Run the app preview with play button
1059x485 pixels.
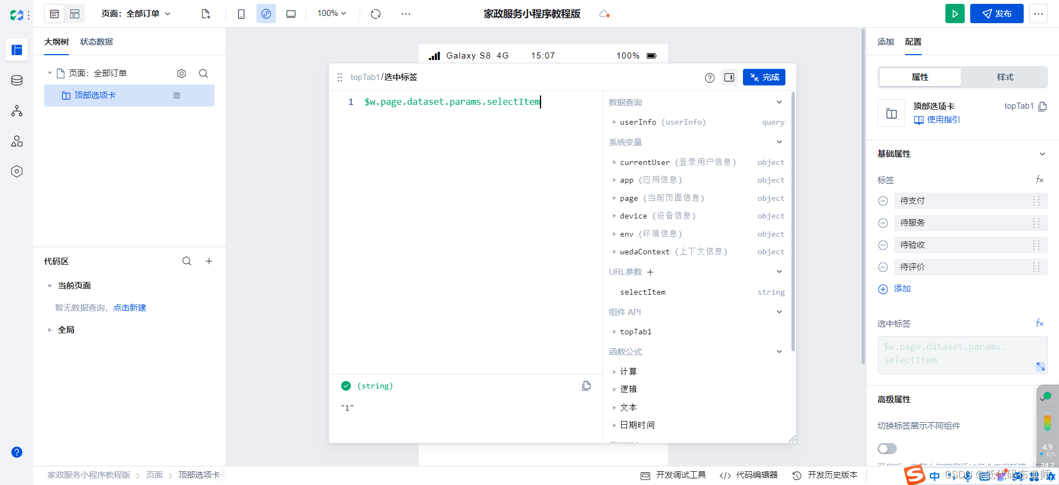955,14
